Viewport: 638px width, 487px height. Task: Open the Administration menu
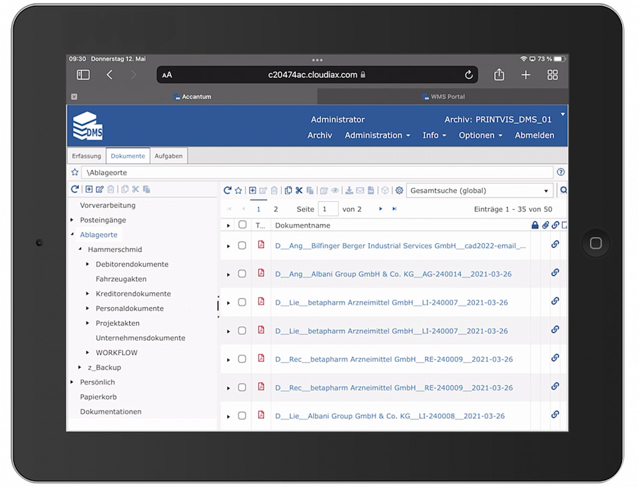[377, 135]
